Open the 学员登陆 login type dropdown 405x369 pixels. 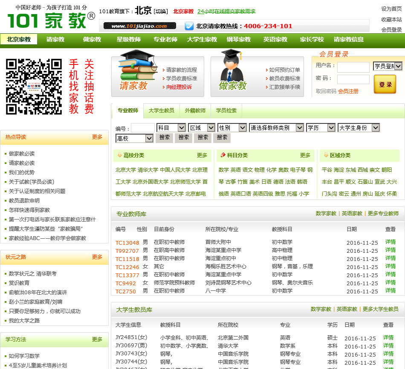[388, 66]
